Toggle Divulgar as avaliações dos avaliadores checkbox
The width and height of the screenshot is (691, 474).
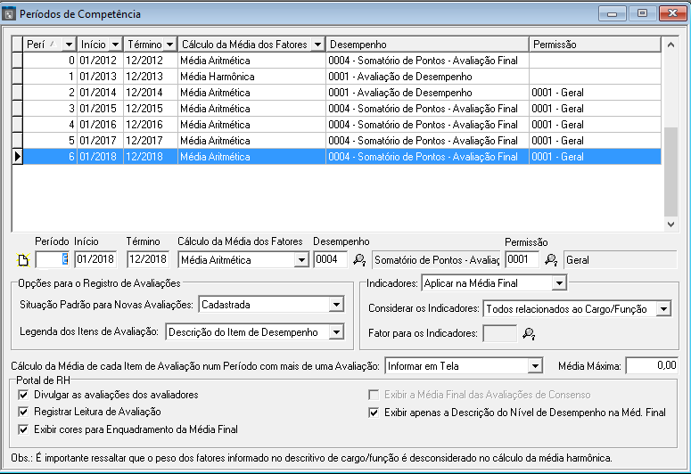pos(23,395)
